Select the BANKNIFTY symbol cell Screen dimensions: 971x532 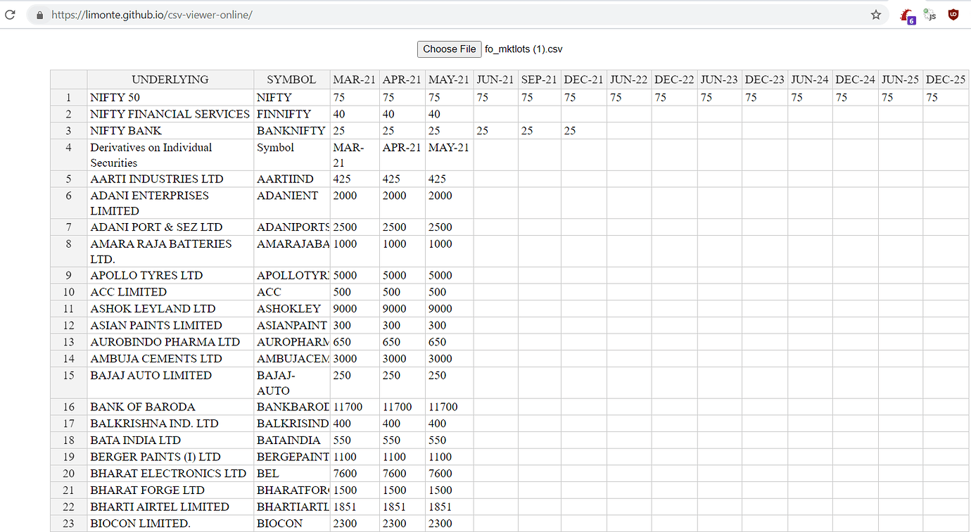click(x=291, y=131)
